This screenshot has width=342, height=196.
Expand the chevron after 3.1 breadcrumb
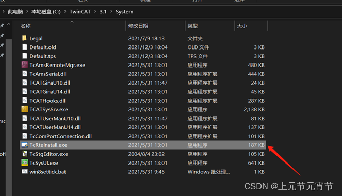[x=111, y=11]
